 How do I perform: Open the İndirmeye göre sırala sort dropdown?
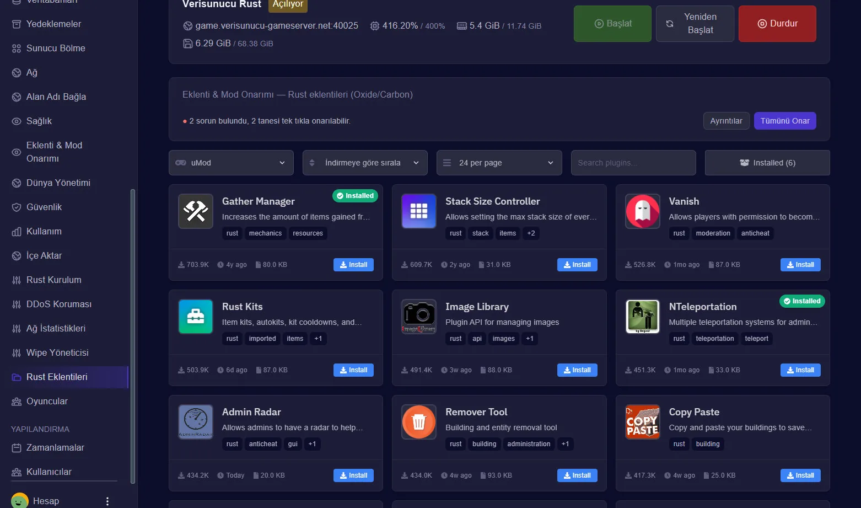[x=365, y=163]
